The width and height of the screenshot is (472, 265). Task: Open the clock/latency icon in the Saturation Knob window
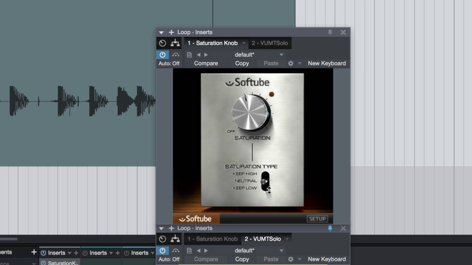163,43
